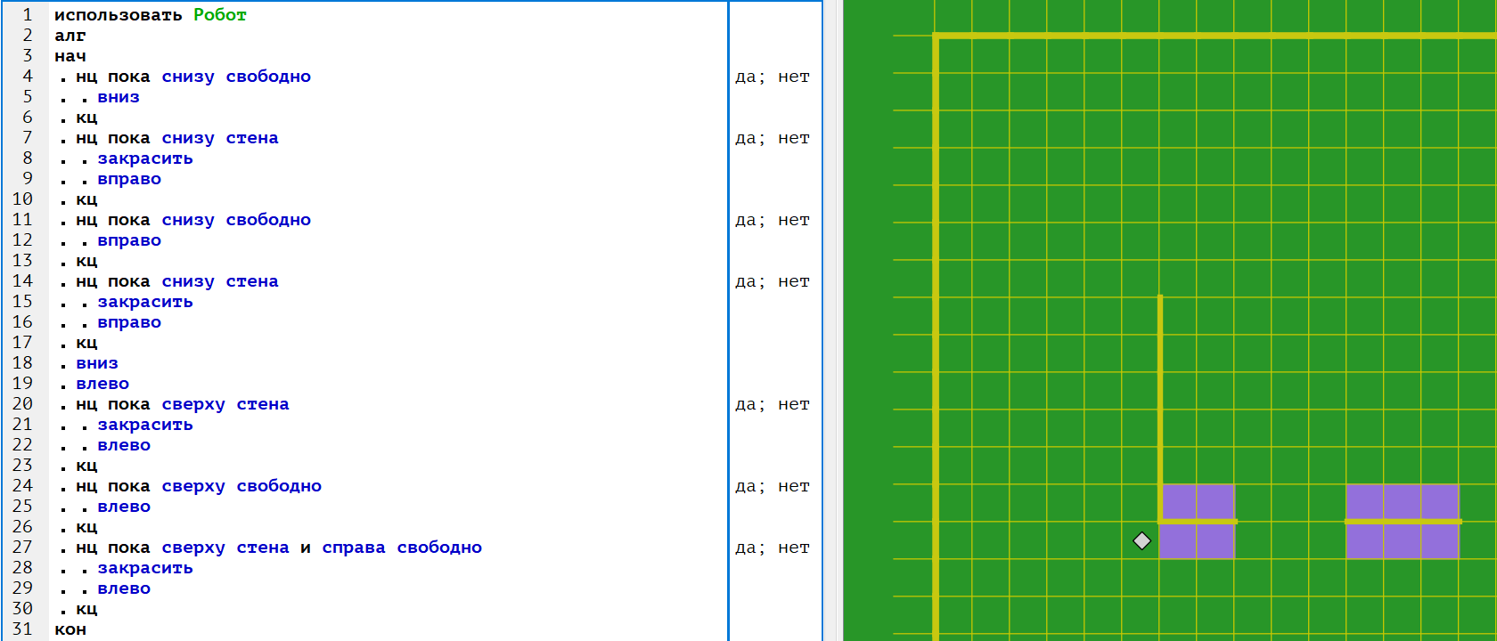
Task: Click line number 14 in the gutter
Action: coord(22,281)
